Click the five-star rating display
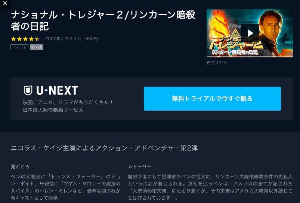This screenshot has height=203, width=300. pyautogui.click(x=25, y=39)
